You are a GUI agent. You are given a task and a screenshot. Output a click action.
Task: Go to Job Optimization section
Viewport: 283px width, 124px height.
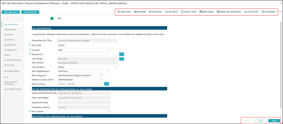(x=12, y=71)
